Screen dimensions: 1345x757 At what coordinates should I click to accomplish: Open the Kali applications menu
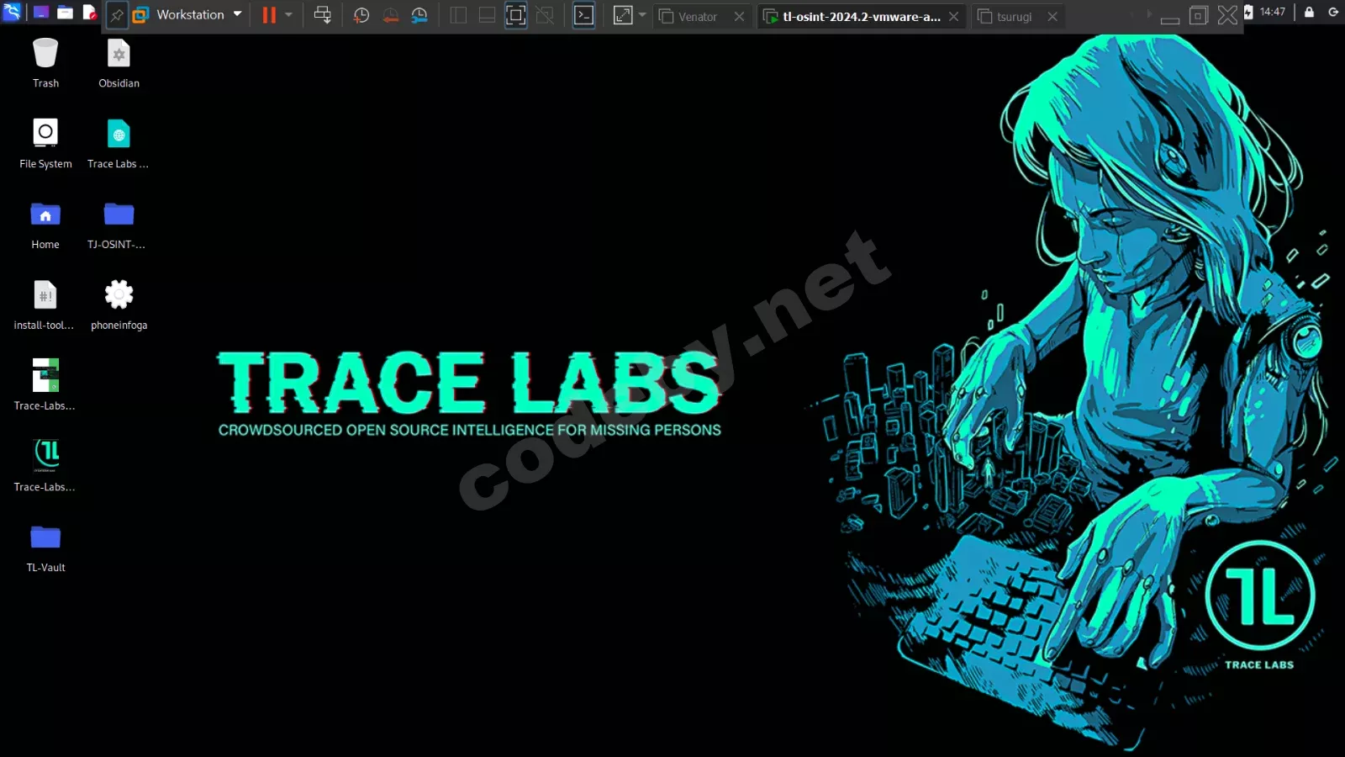pyautogui.click(x=12, y=13)
